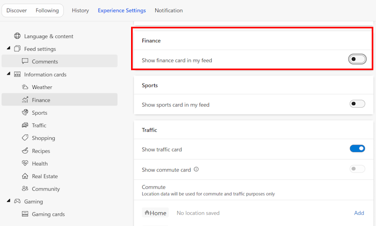Collapse the Feed settings tree section

pos(8,49)
